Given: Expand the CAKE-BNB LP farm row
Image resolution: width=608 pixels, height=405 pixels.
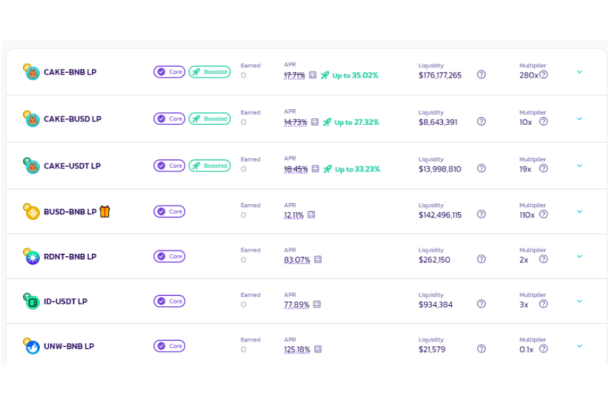Looking at the screenshot, I should click(x=579, y=72).
